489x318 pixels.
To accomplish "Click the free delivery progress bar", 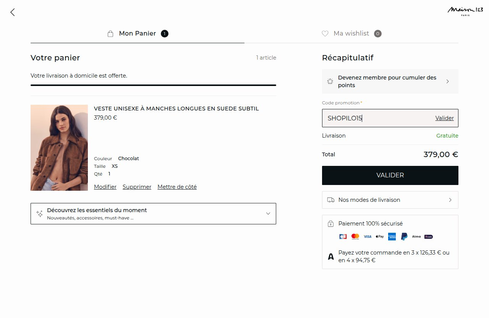I will point(153,85).
